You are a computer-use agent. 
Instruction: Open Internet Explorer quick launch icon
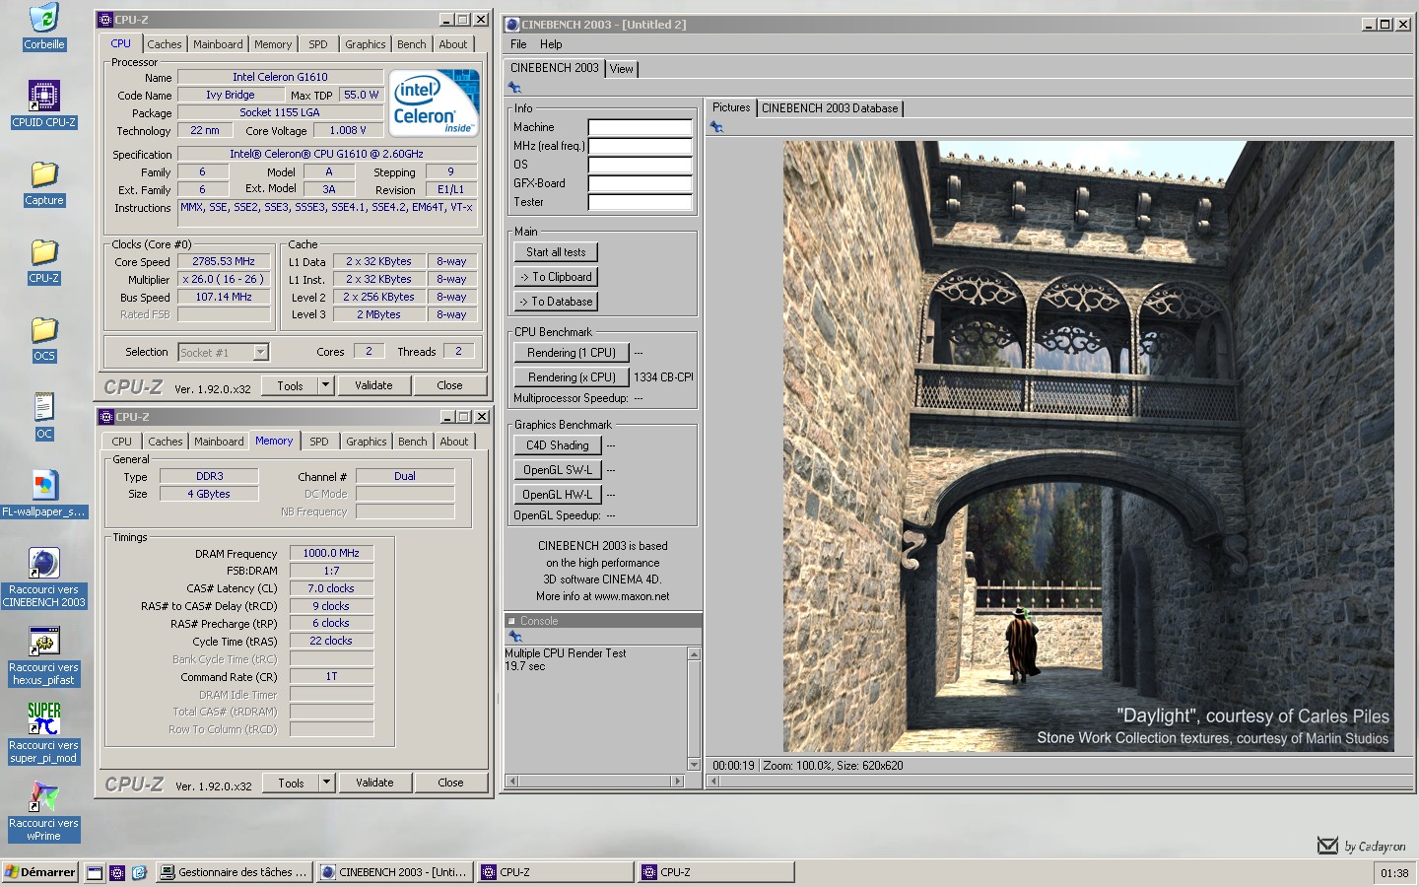point(139,872)
